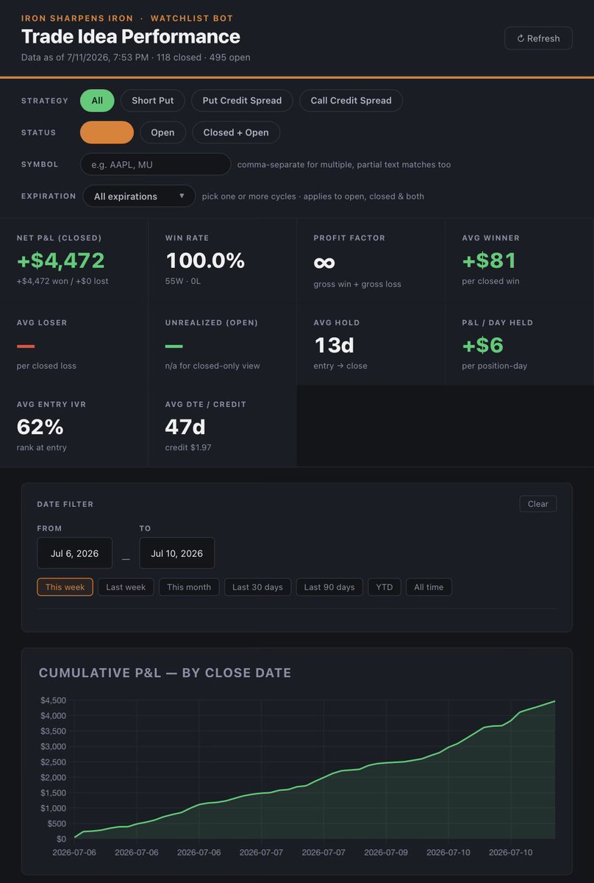Select the This week date preset

[65, 587]
